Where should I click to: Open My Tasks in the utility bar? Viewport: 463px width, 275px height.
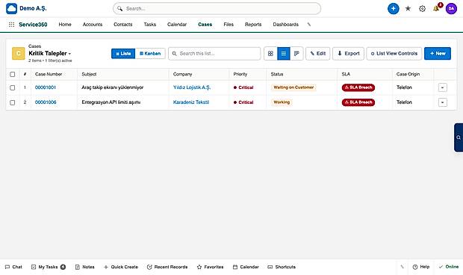(48, 267)
